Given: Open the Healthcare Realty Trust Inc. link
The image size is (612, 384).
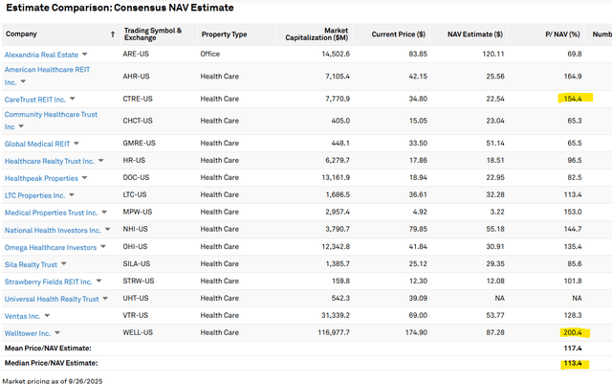Looking at the screenshot, I should [50, 161].
